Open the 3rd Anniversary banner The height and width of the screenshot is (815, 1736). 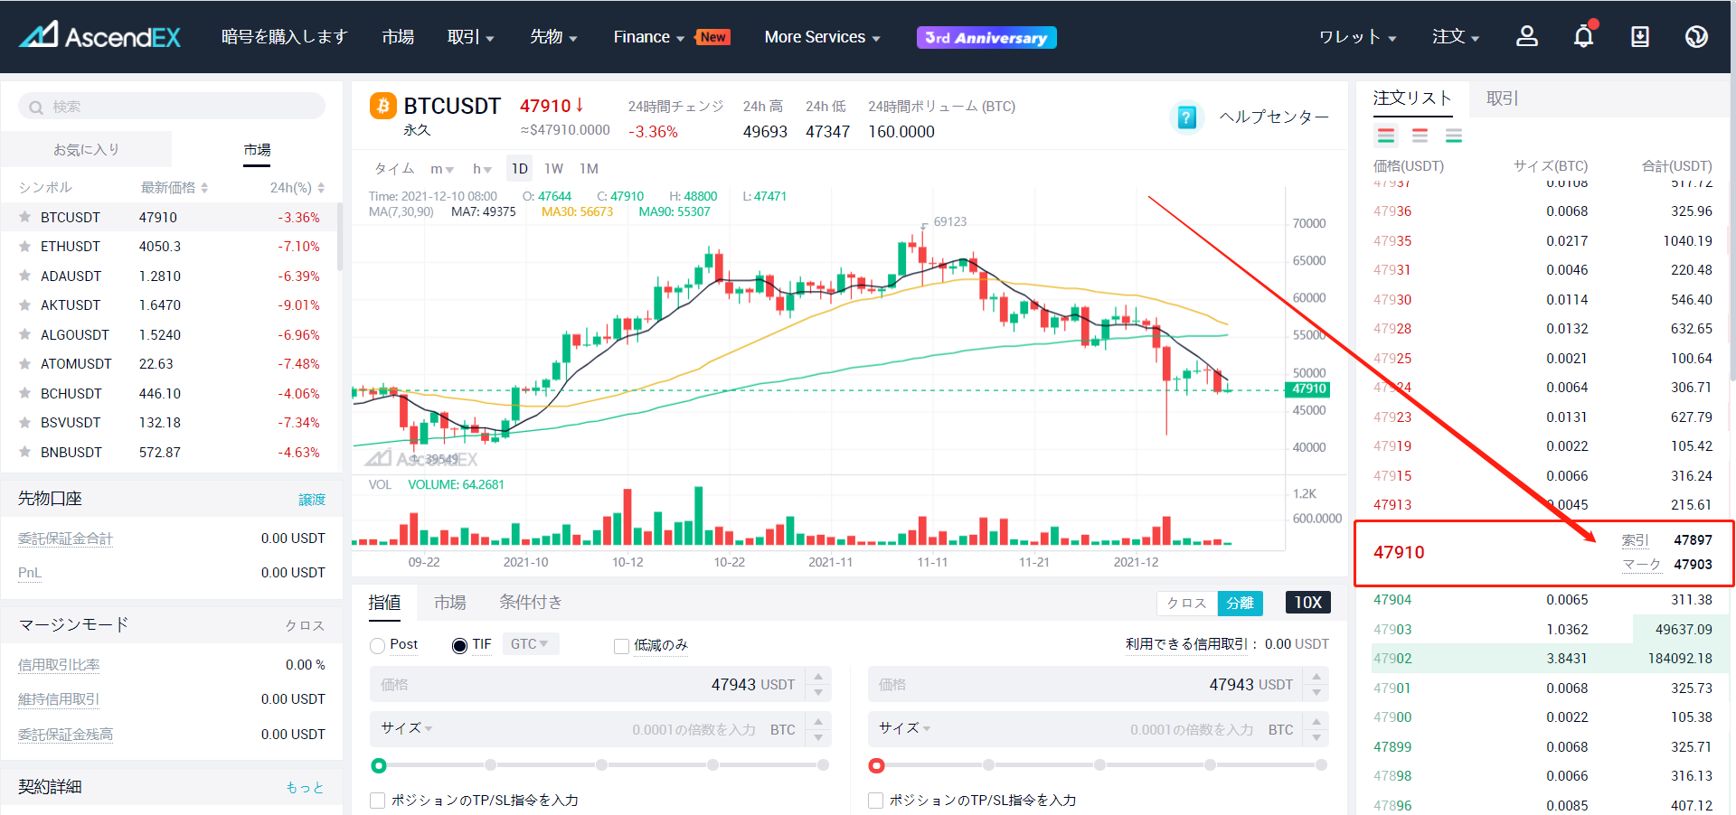(986, 37)
